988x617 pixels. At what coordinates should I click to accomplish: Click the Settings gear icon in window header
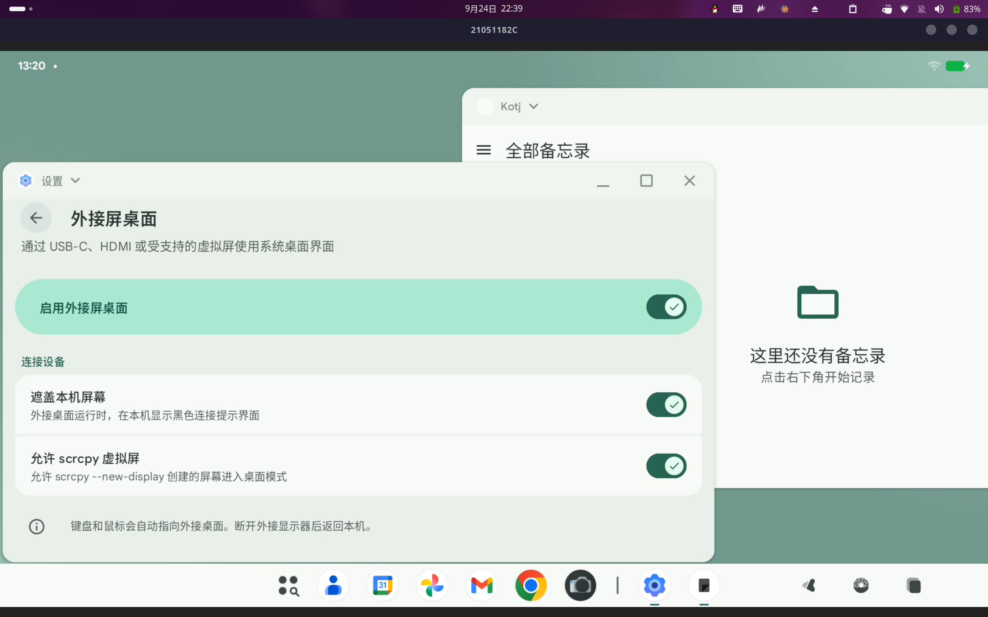tap(26, 180)
